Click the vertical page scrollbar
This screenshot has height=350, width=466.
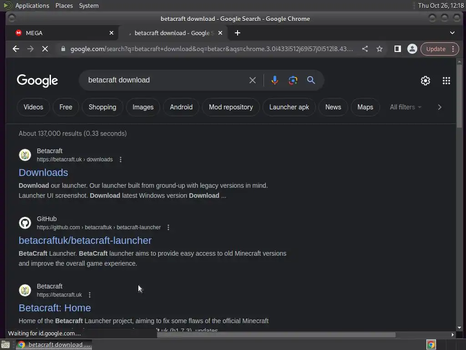point(459,97)
